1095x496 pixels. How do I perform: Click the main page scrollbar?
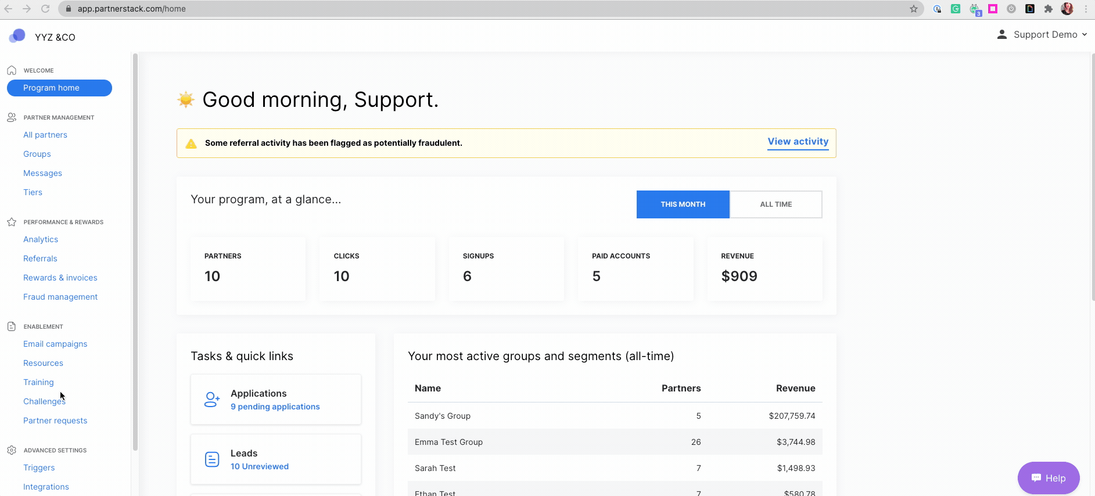pos(1093,177)
